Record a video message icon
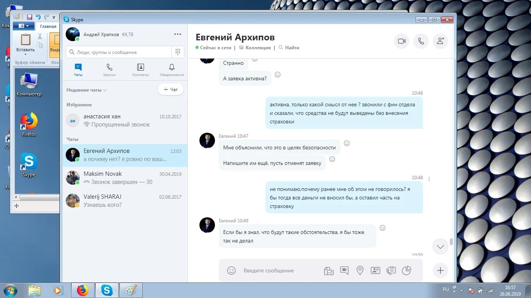 [344, 270]
